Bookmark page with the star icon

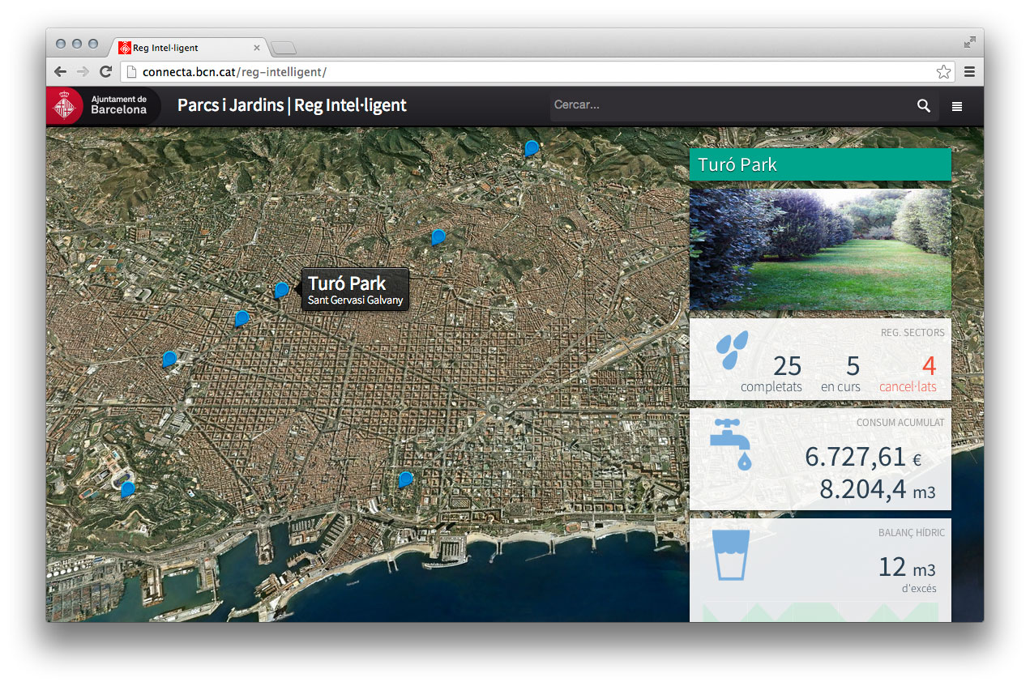click(943, 72)
